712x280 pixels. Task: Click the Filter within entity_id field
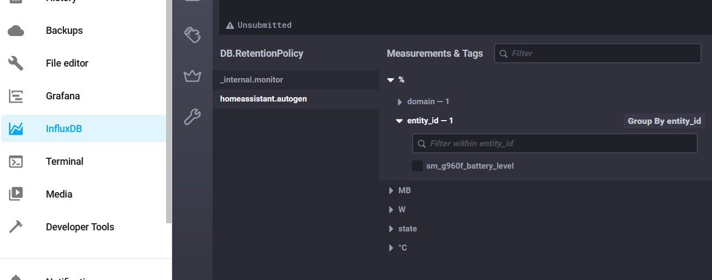[555, 144]
